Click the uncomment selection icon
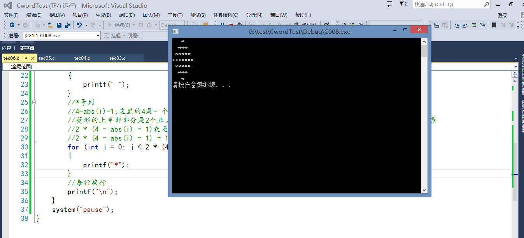The width and height of the screenshot is (524, 238). [483, 25]
